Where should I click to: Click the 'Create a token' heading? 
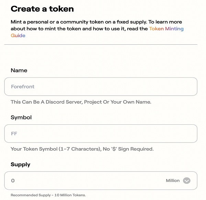click(42, 9)
